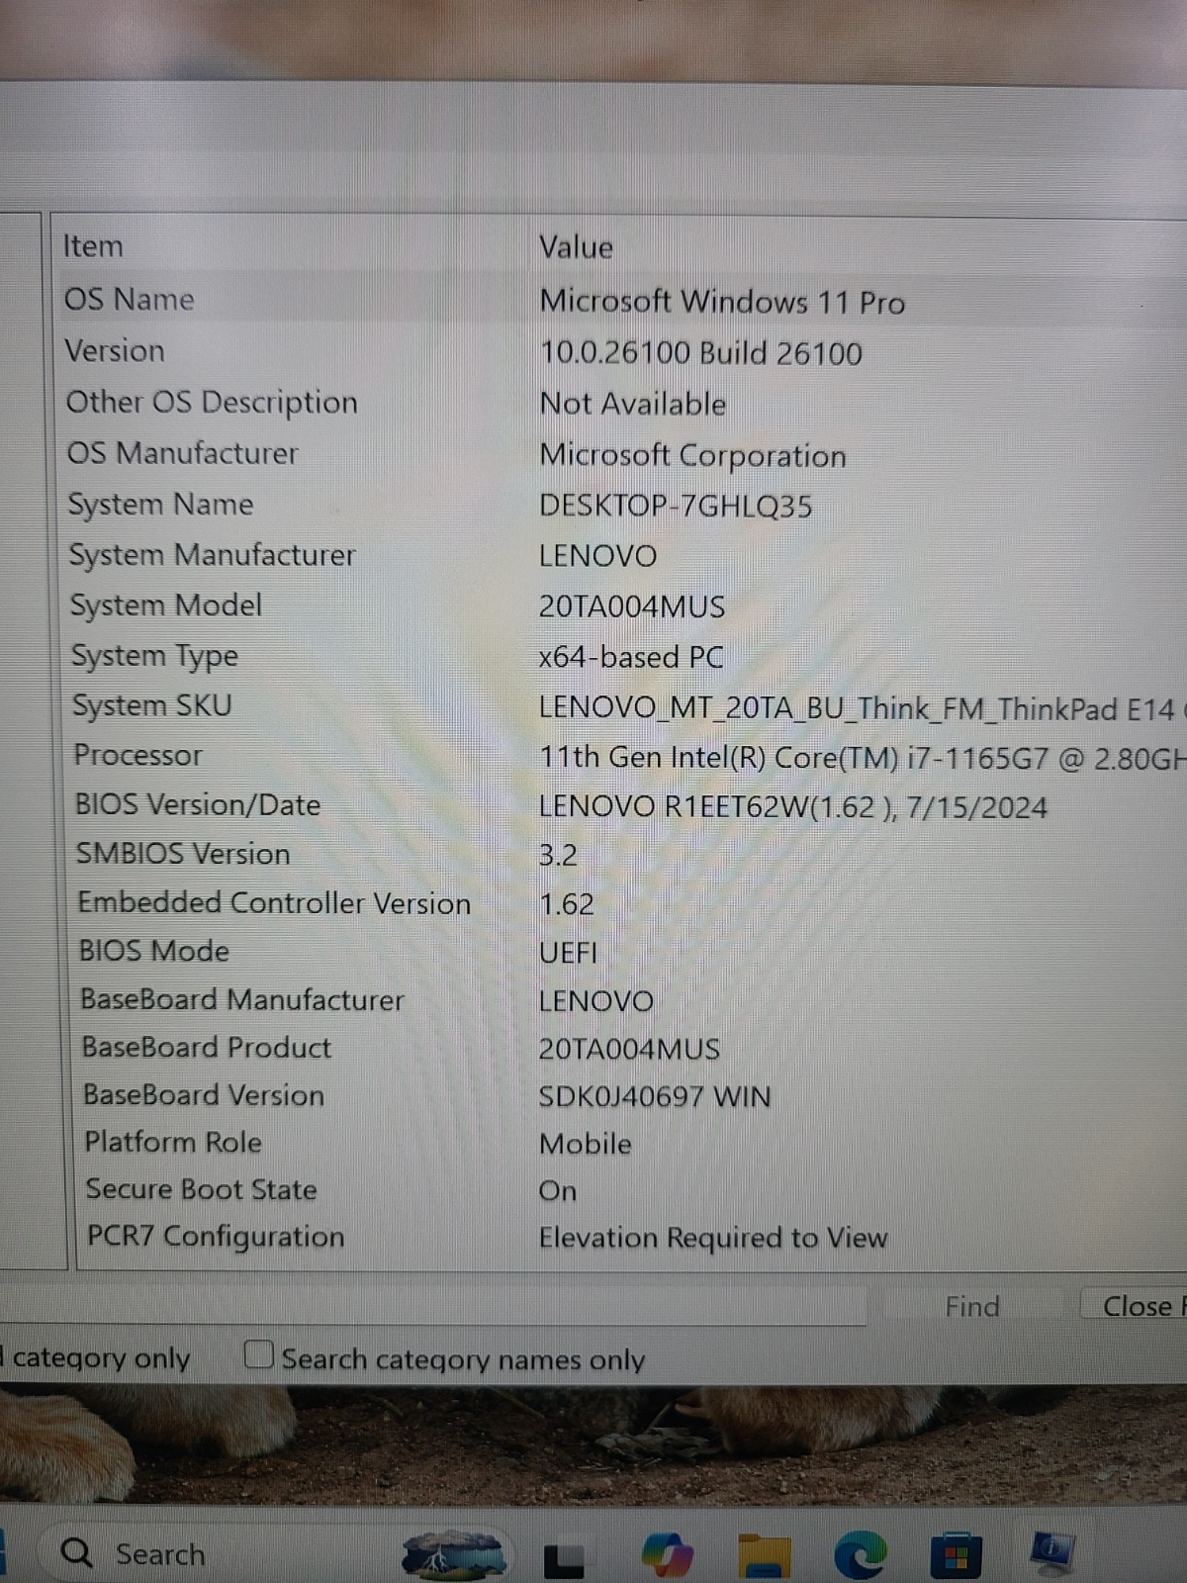Select the Platform Role row
Screen dimensions: 1187x1583
tap(623, 1143)
